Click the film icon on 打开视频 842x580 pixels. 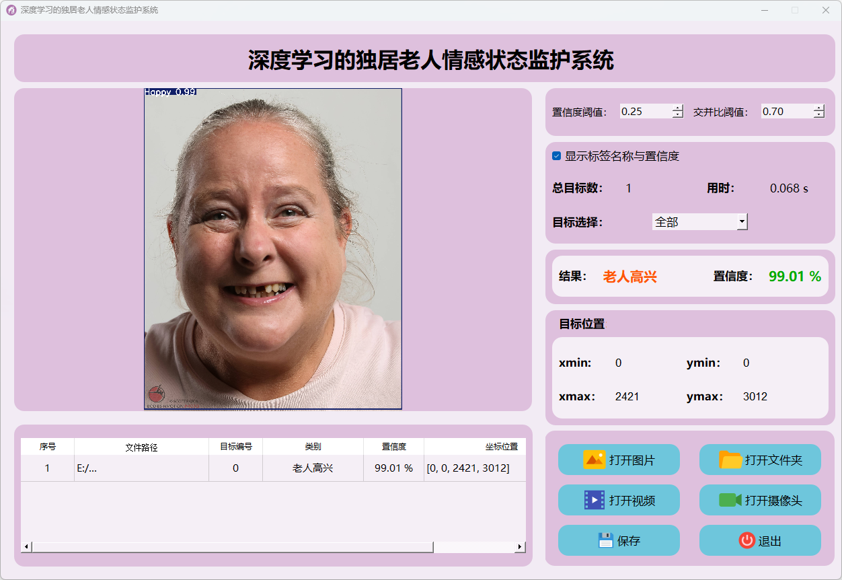click(595, 500)
